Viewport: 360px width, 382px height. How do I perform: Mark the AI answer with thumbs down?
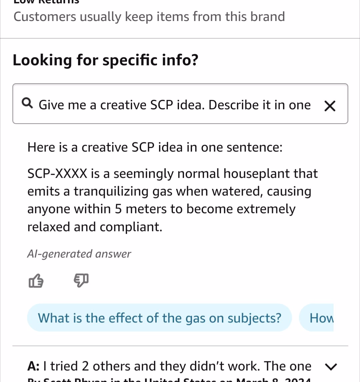[81, 280]
